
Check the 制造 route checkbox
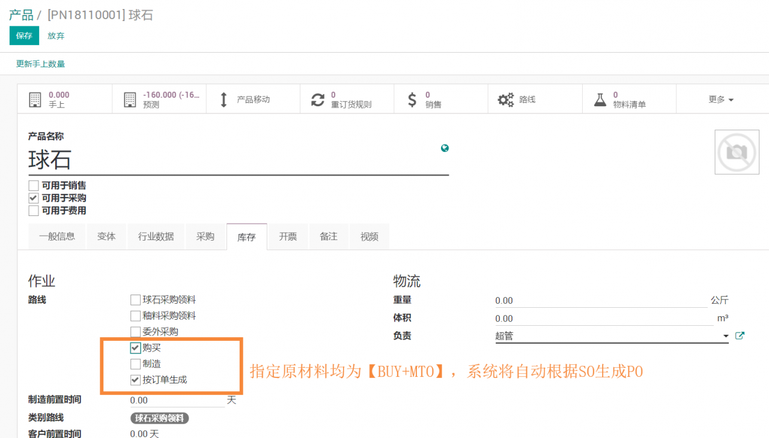pos(135,364)
